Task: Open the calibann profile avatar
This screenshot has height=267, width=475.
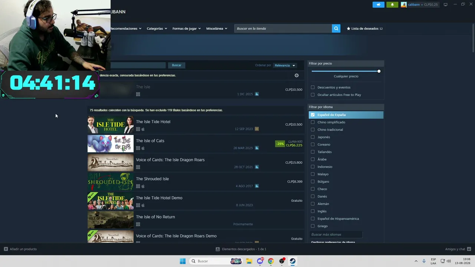Action: click(404, 4)
